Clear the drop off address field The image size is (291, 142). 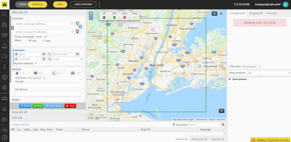pyautogui.click(x=72, y=32)
